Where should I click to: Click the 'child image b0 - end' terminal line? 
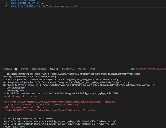coord(20,96)
